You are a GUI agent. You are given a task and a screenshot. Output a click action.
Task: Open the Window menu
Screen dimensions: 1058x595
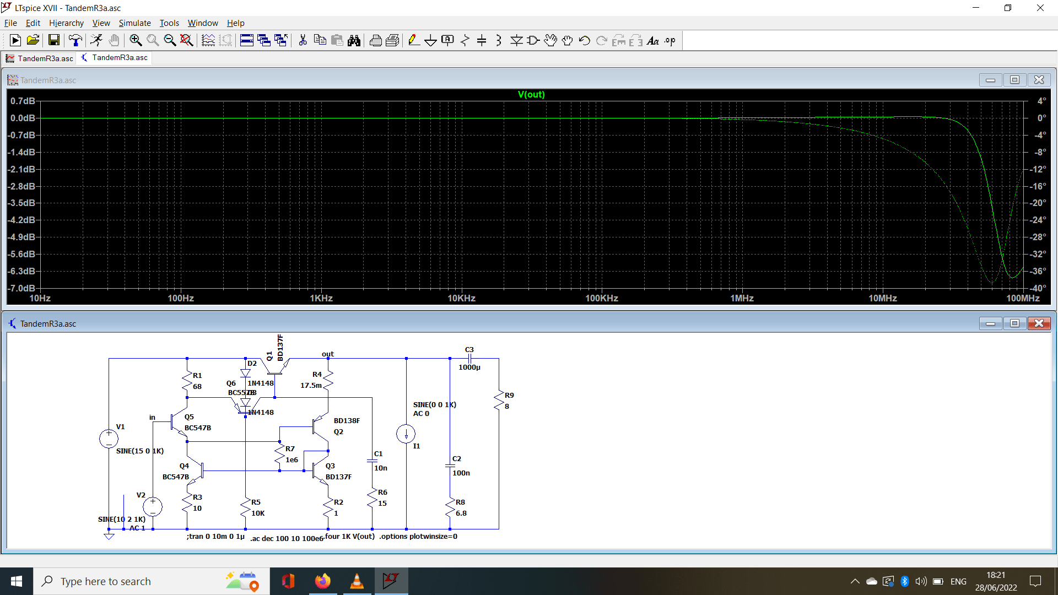[x=203, y=23]
